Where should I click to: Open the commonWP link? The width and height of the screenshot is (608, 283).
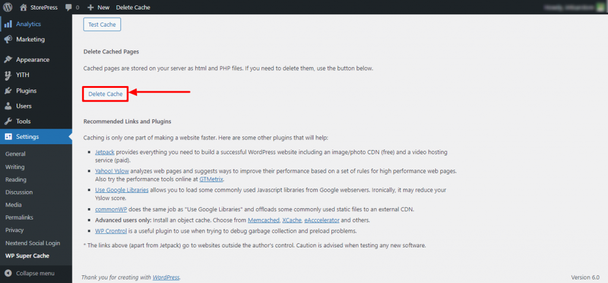pyautogui.click(x=111, y=210)
